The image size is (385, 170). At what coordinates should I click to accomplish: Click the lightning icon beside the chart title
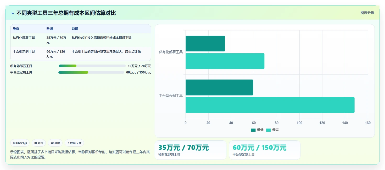tap(12, 13)
